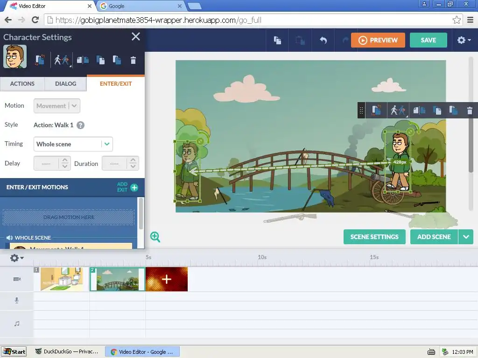Image resolution: width=478 pixels, height=358 pixels.
Task: Click the video camera track icon
Action: (x=17, y=279)
